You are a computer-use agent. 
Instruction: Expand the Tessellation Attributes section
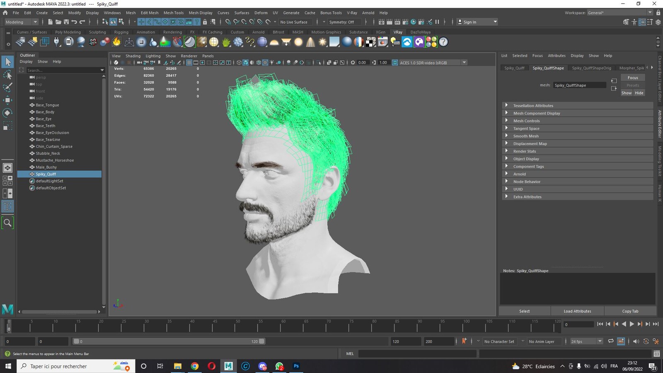(578, 106)
